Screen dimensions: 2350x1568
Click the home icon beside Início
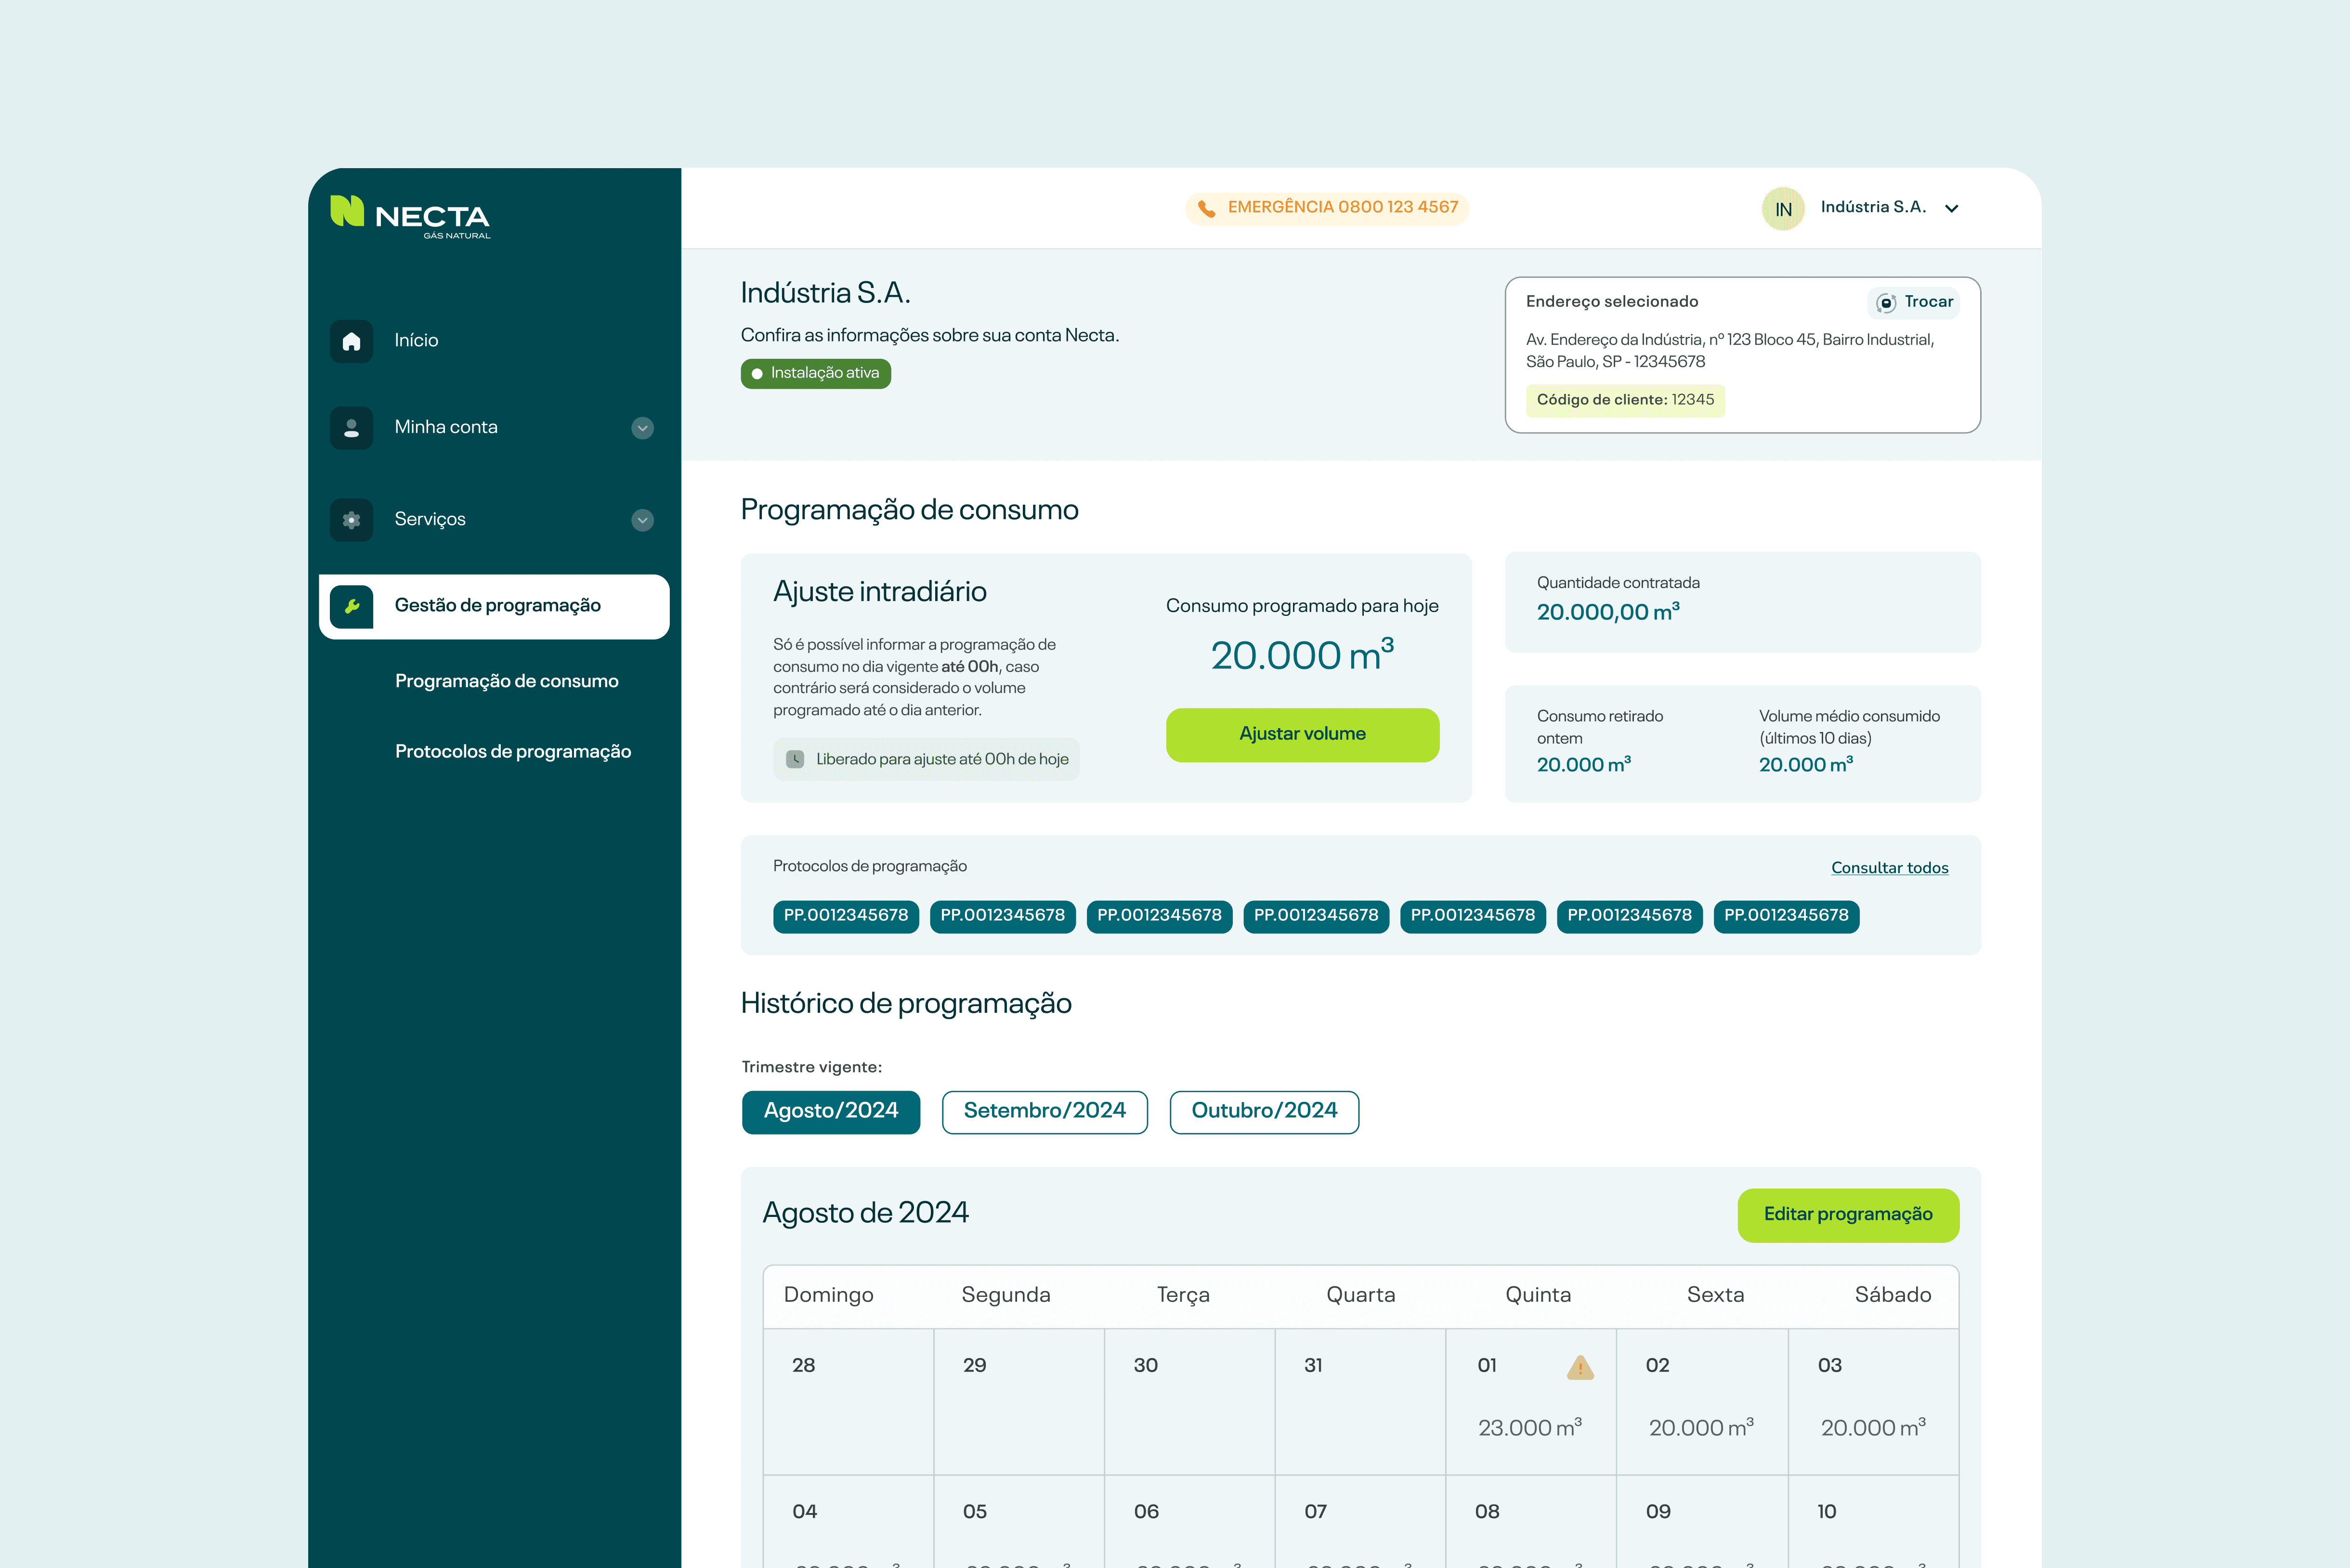pyautogui.click(x=351, y=342)
